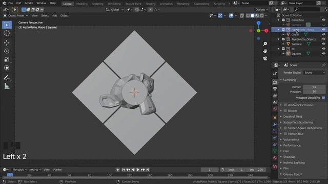This screenshot has width=328, height=184.
Task: Open the Object Mode dropdown
Action: click(16, 16)
